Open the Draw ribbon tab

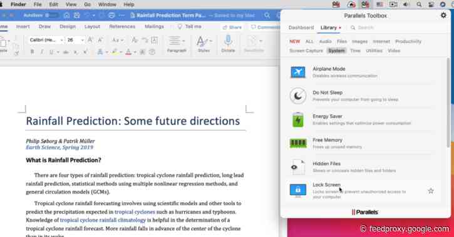tap(44, 26)
